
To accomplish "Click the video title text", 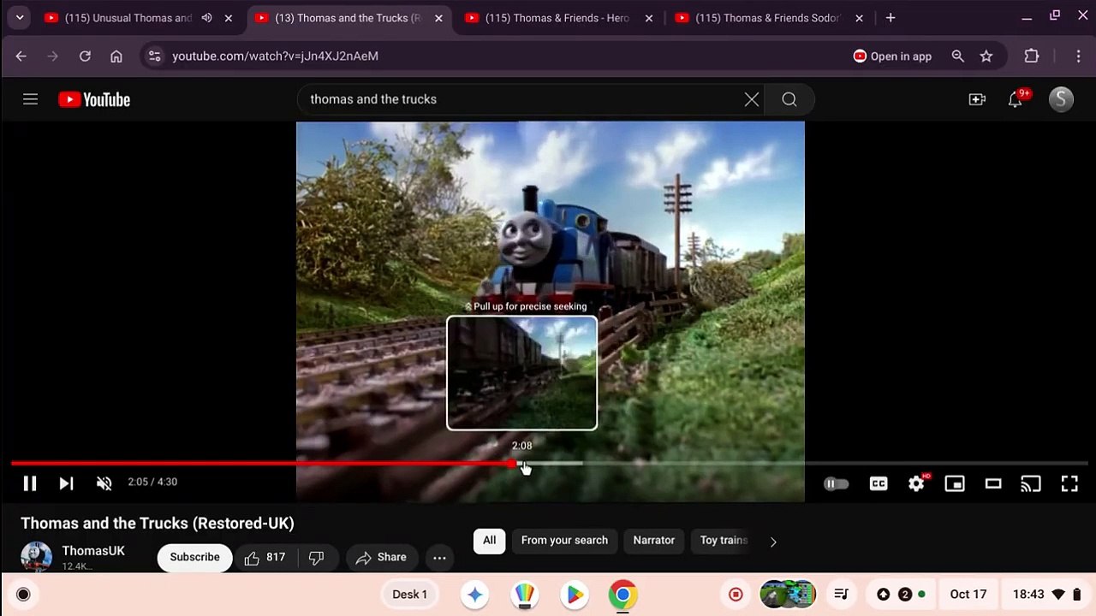I will [x=158, y=523].
